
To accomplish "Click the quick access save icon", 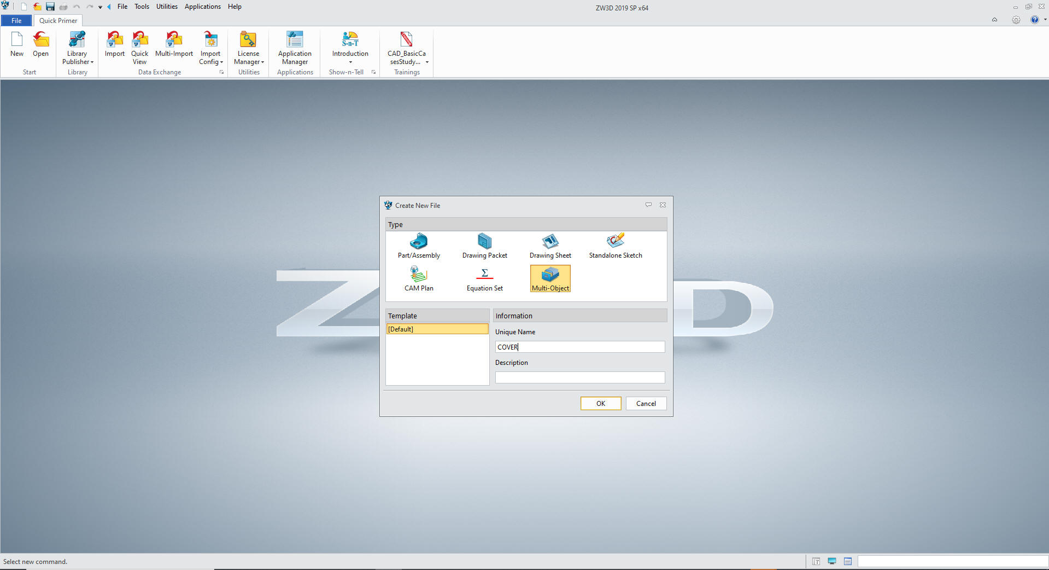I will 50,7.
